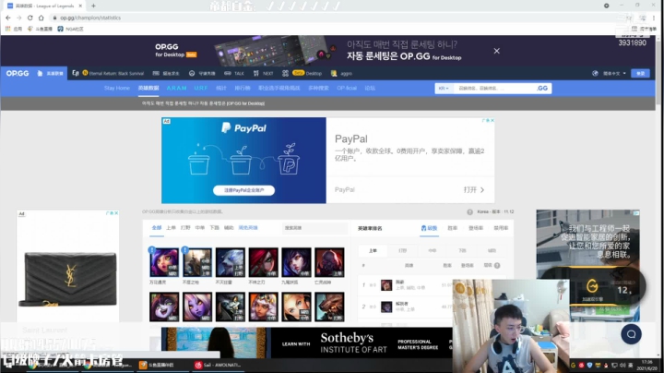The image size is (664, 373).
Task: Open the Stay Home nav item
Action: (x=117, y=88)
